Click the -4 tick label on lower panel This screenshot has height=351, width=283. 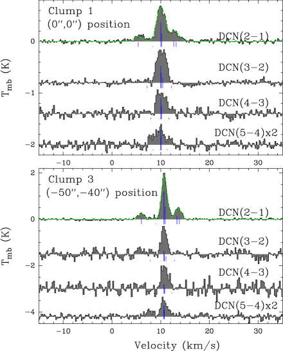tap(30, 312)
